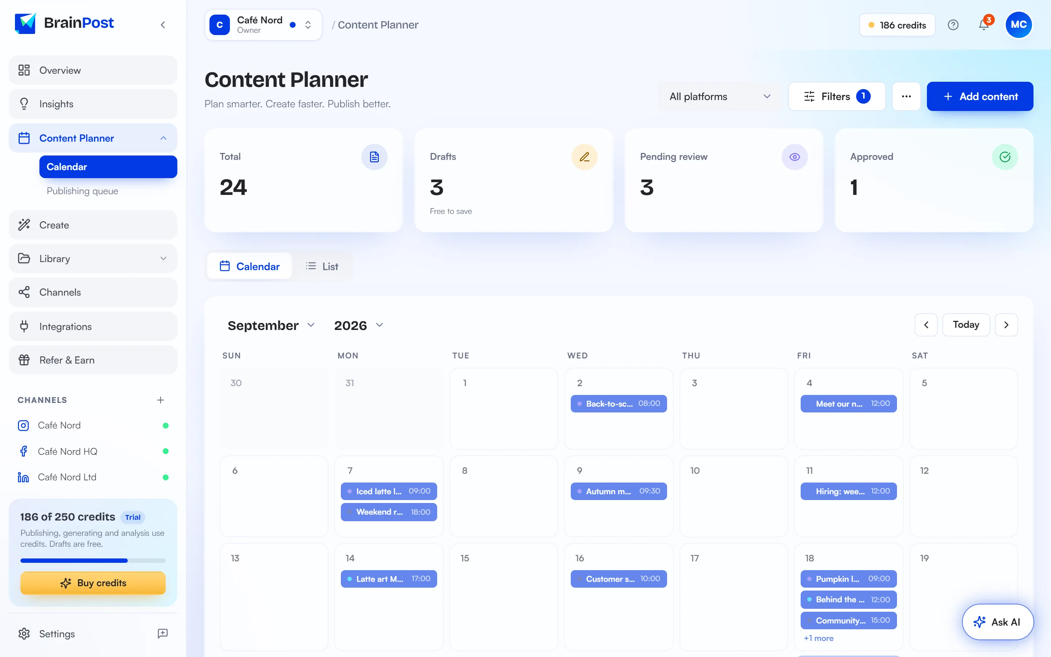Add a new channel with plus icon
Image resolution: width=1051 pixels, height=657 pixels.
[160, 400]
